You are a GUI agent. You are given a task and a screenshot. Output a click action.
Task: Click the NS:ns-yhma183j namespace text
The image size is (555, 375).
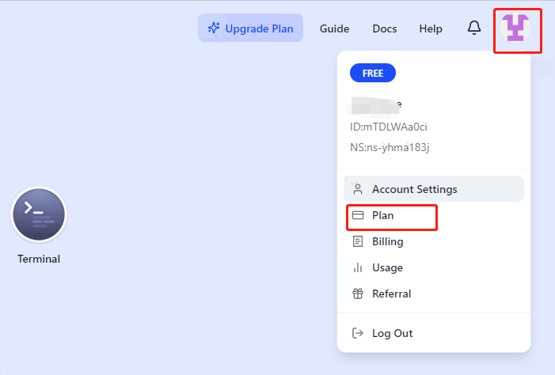(x=390, y=147)
